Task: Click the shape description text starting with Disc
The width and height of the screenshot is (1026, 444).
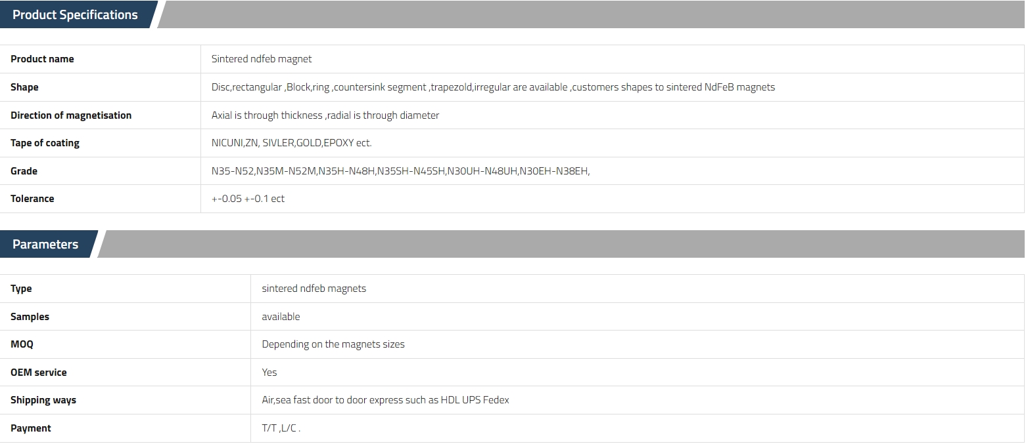Action: click(x=493, y=87)
